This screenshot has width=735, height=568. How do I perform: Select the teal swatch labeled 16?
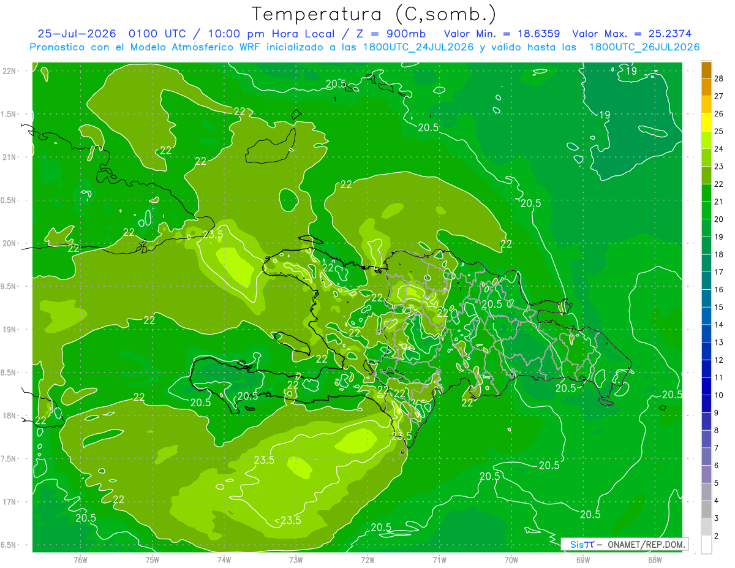pos(706,281)
